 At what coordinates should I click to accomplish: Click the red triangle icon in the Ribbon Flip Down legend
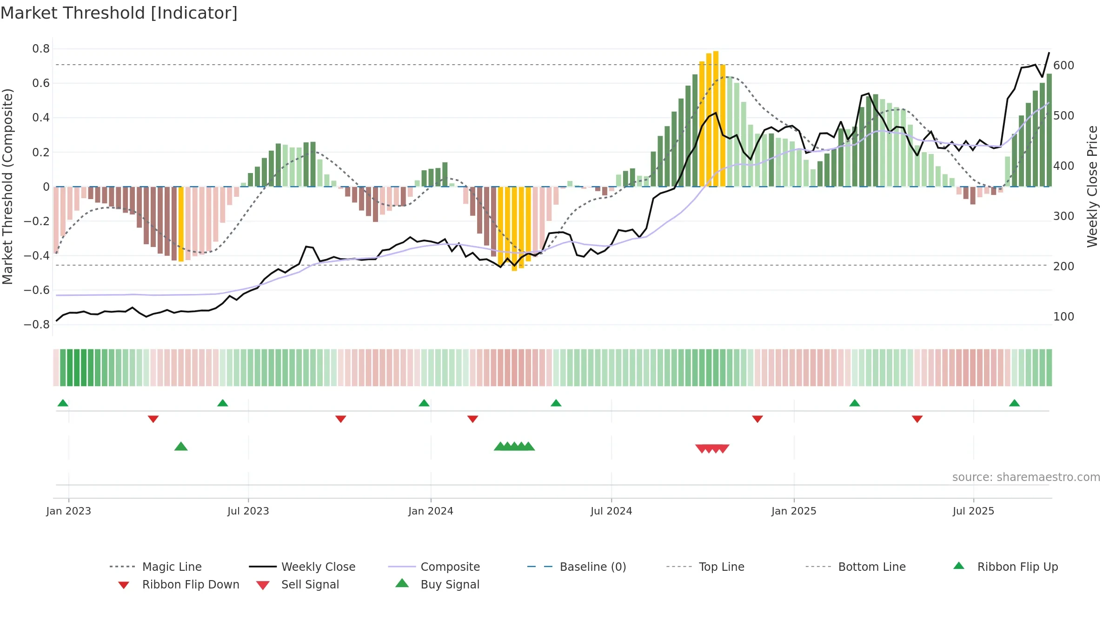[x=124, y=585]
